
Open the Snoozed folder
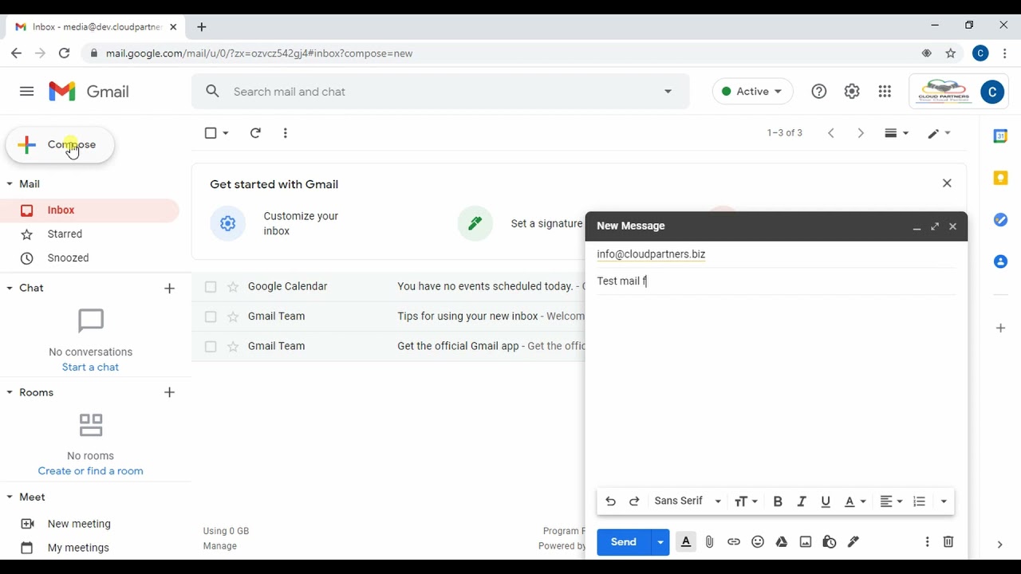[89, 258]
